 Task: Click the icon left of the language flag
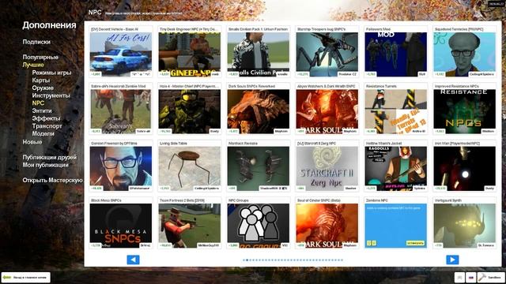coord(459,277)
